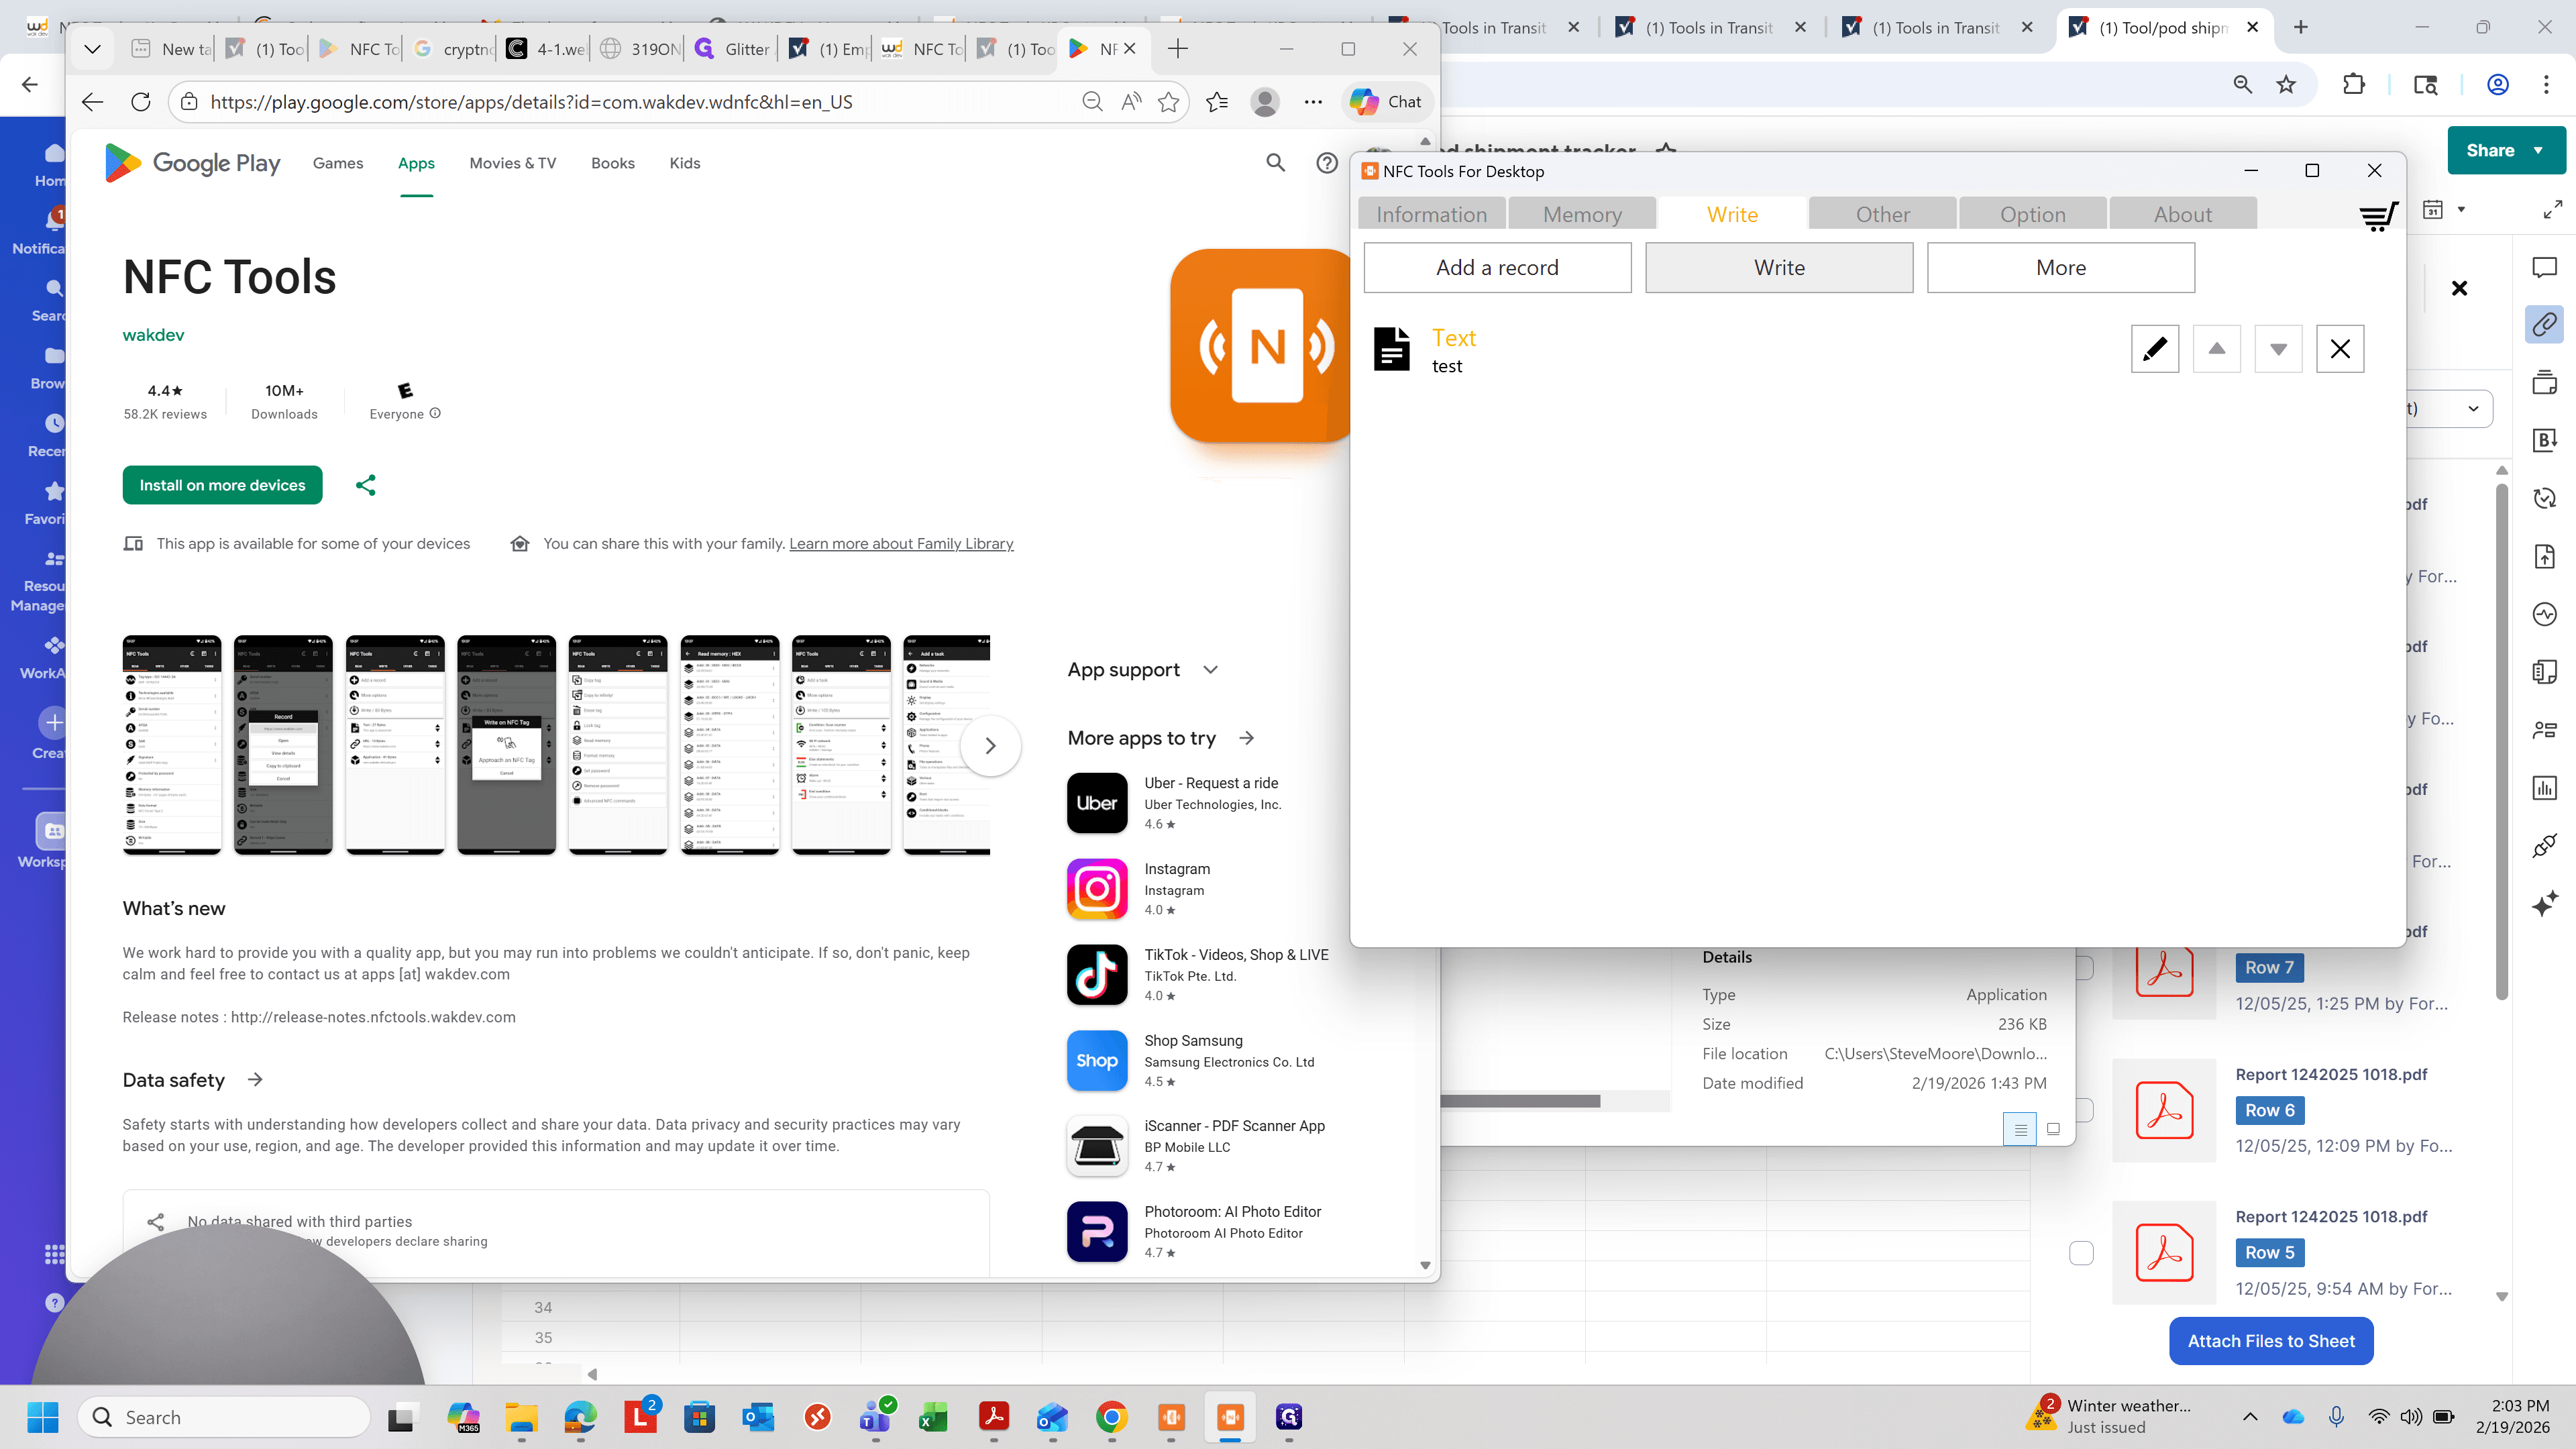Open the NFC Tools shopping cart icon
Screen dimensions: 2576x1449
[2379, 216]
